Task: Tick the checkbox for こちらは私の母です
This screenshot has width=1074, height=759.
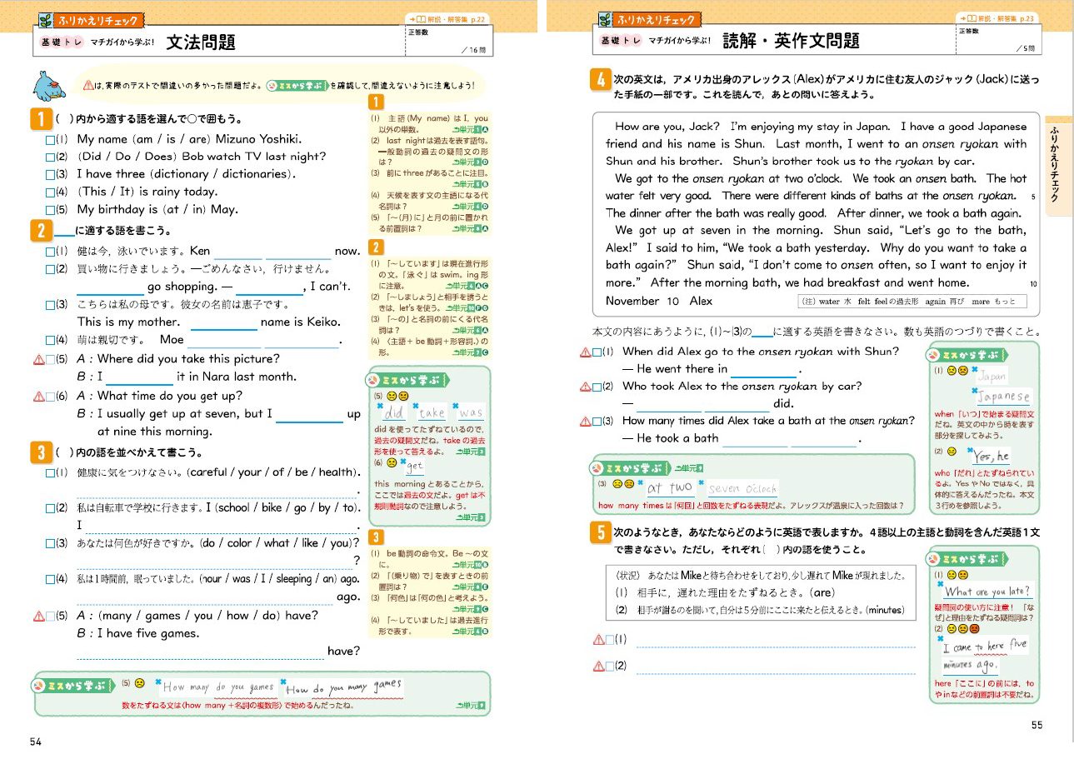Action: pos(49,305)
